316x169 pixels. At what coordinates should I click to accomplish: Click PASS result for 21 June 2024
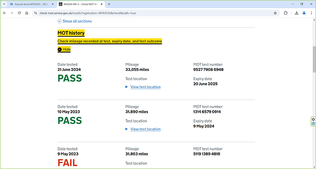[x=70, y=79]
